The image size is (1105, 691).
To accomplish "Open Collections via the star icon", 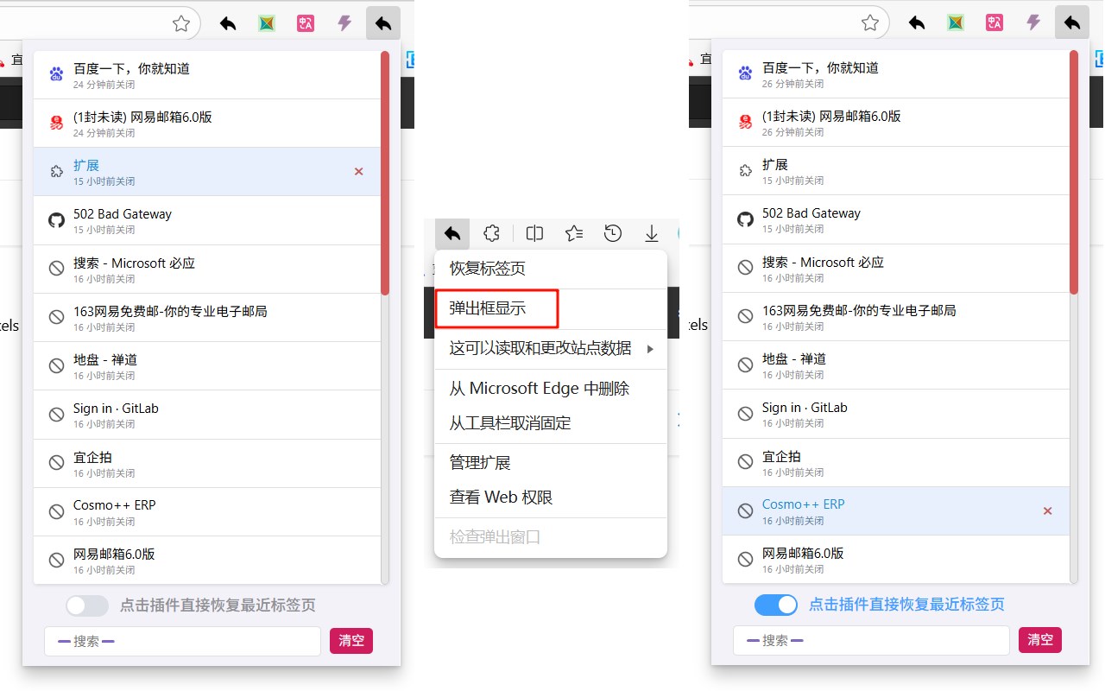I will click(573, 233).
